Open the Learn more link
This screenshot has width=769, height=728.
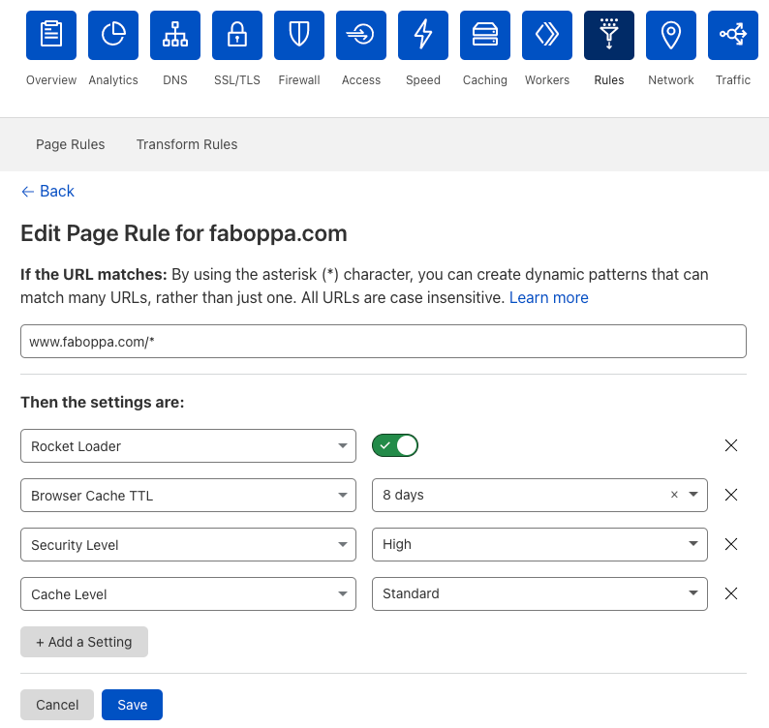point(549,297)
